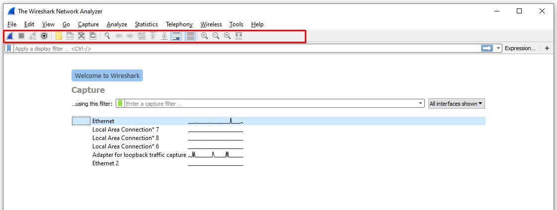Open the Help menu
The height and width of the screenshot is (210, 557).
click(x=257, y=24)
